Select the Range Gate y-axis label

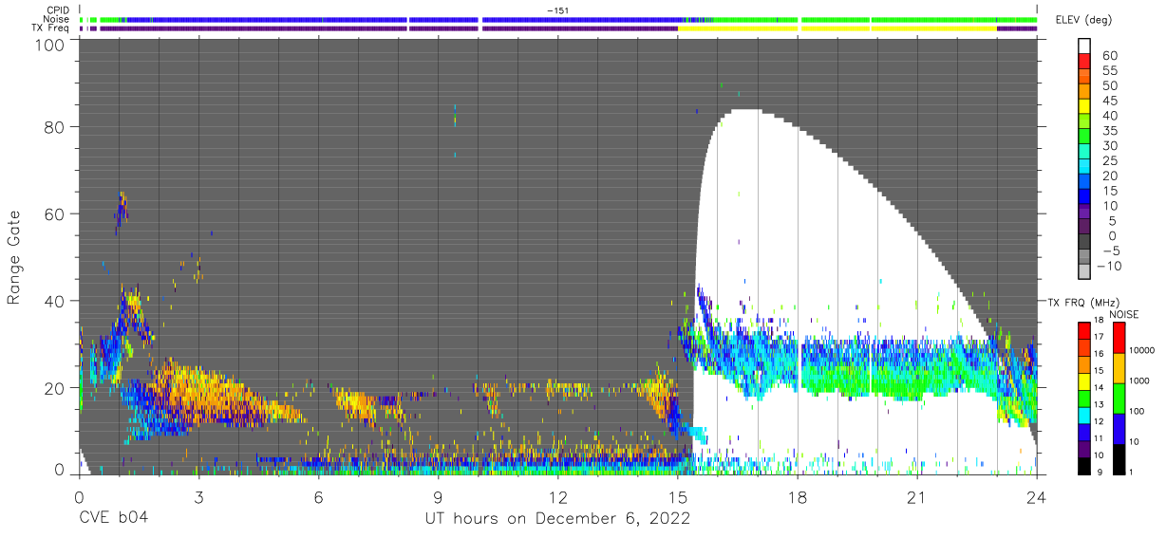(x=14, y=258)
